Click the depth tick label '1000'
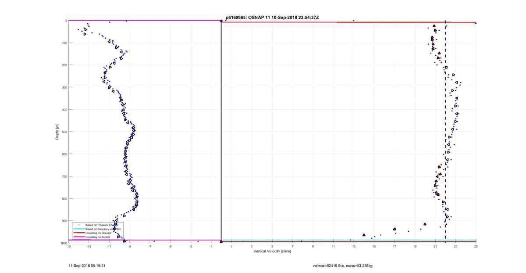This screenshot has height=273, width=526. pyautogui.click(x=63, y=243)
